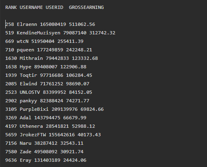The image size is (207, 167).
Task: Click Adal earnings value 66679.99
Action: [x=75, y=118]
